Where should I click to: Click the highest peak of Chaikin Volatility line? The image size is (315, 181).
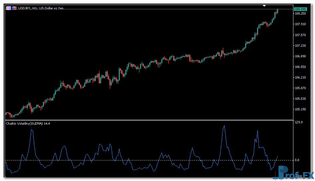(224, 126)
